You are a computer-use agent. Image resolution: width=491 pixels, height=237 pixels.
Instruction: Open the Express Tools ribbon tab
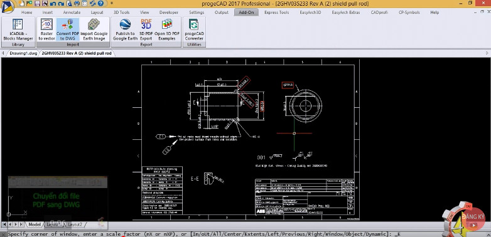pos(276,13)
